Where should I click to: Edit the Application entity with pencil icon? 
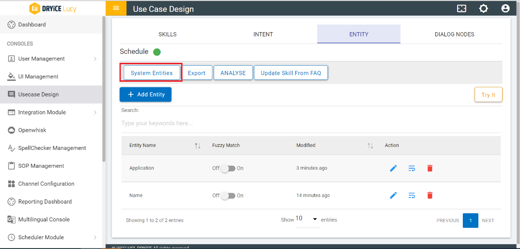393,168
